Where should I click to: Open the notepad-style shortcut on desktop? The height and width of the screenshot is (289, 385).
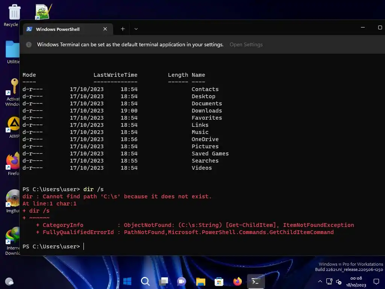[x=43, y=12]
